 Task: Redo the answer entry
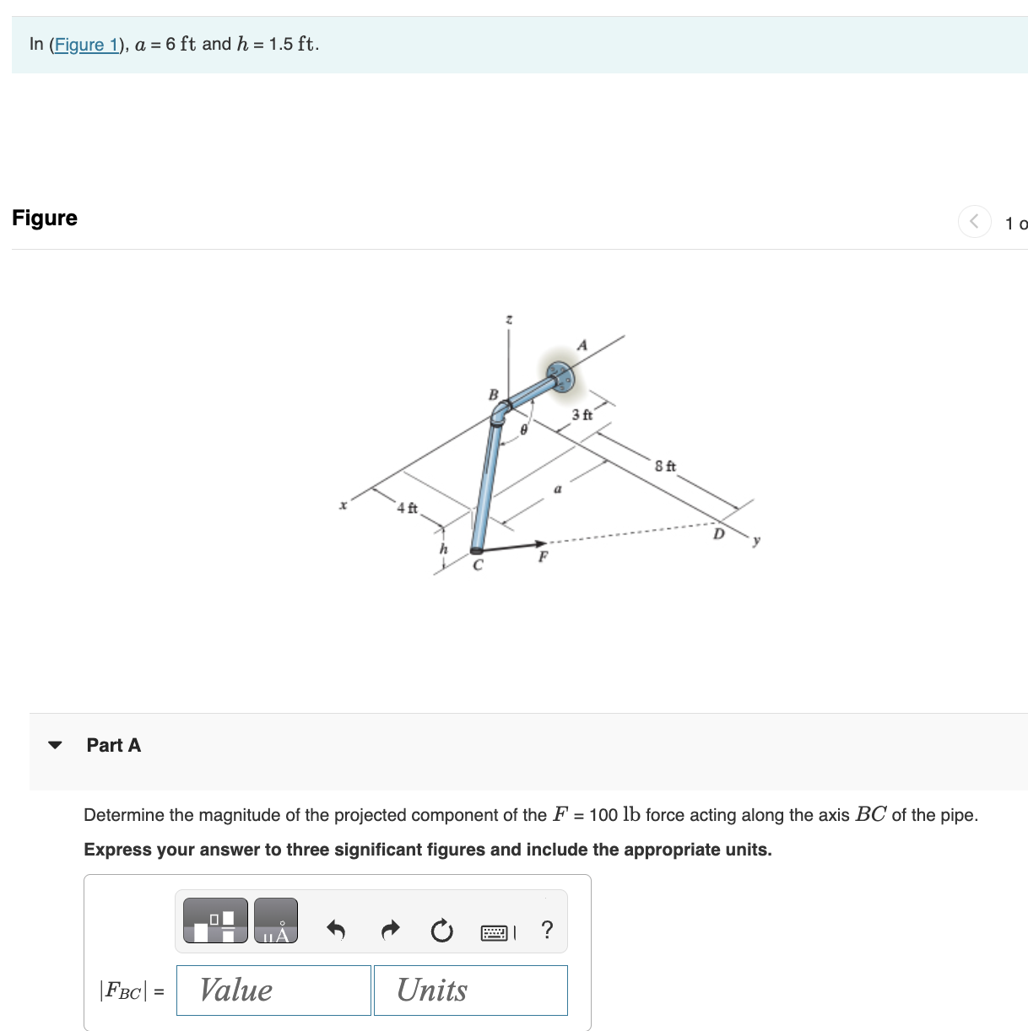coord(389,930)
